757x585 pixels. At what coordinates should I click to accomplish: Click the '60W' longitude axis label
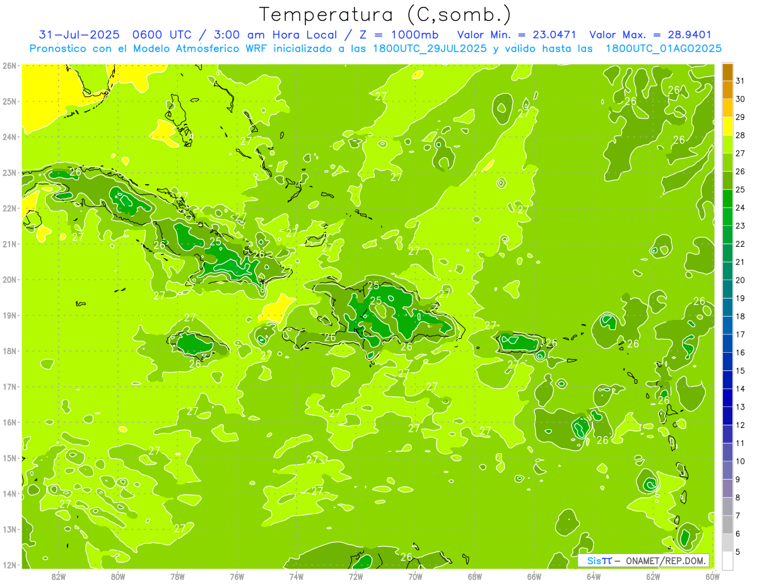pos(712,576)
